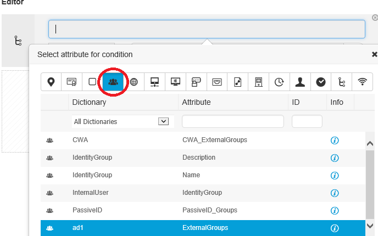Select the empty square category icon

pyautogui.click(x=92, y=82)
